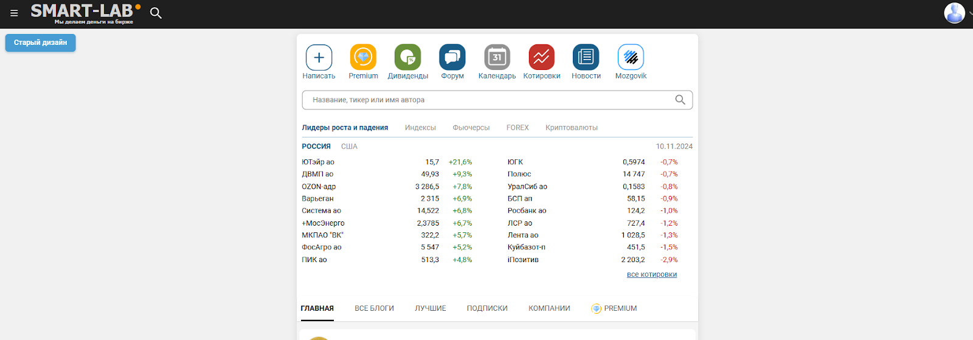
Task: Open the Варьеган quote
Action: pyautogui.click(x=317, y=199)
